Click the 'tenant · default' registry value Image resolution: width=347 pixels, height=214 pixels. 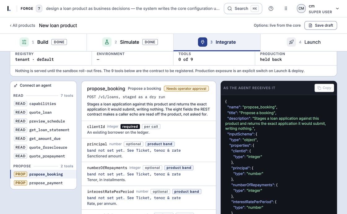coord(34,59)
